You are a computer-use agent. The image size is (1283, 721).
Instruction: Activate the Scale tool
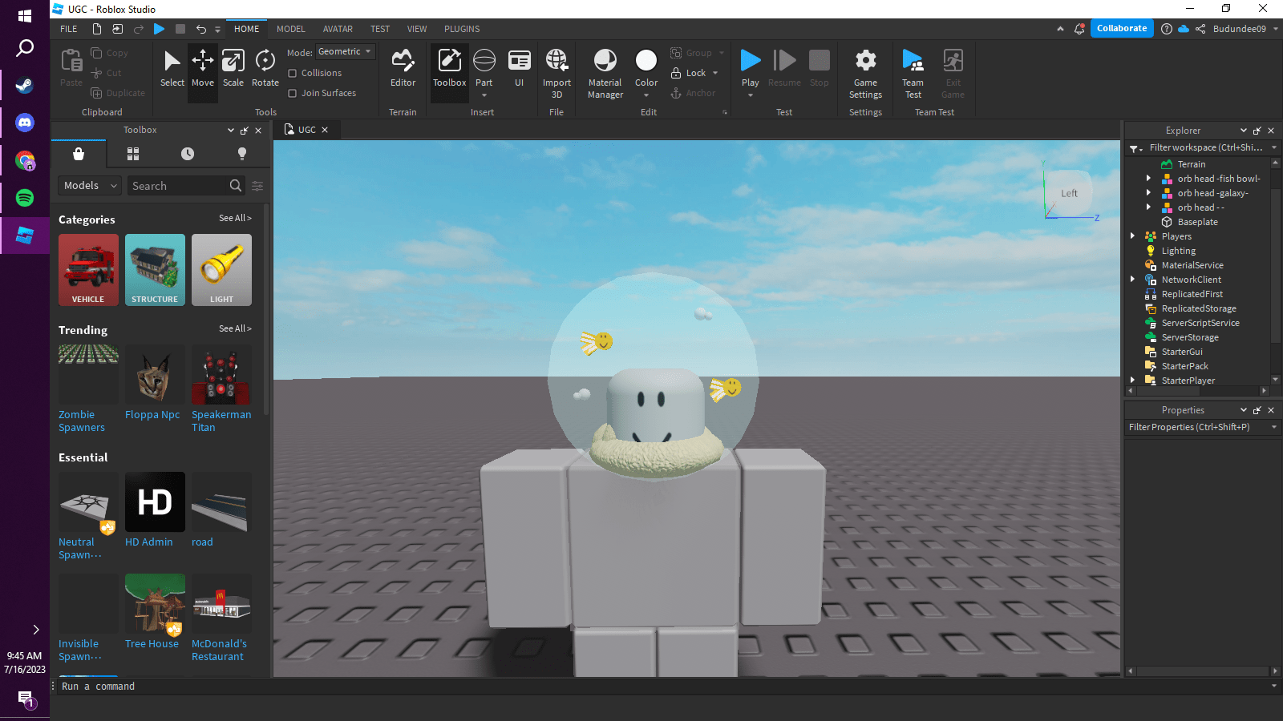pyautogui.click(x=233, y=68)
